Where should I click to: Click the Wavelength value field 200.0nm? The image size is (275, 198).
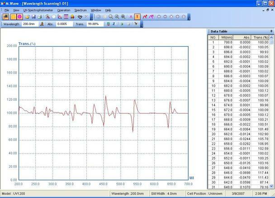click(30, 24)
